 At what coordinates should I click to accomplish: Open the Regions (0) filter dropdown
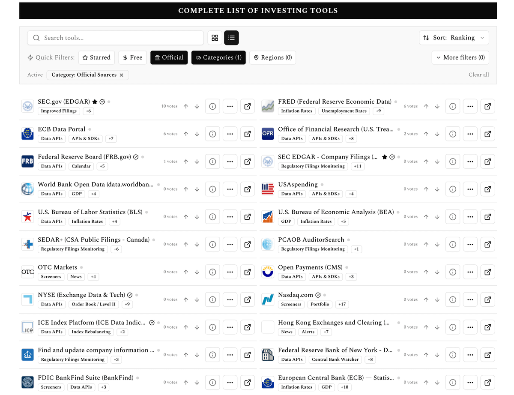pos(273,57)
